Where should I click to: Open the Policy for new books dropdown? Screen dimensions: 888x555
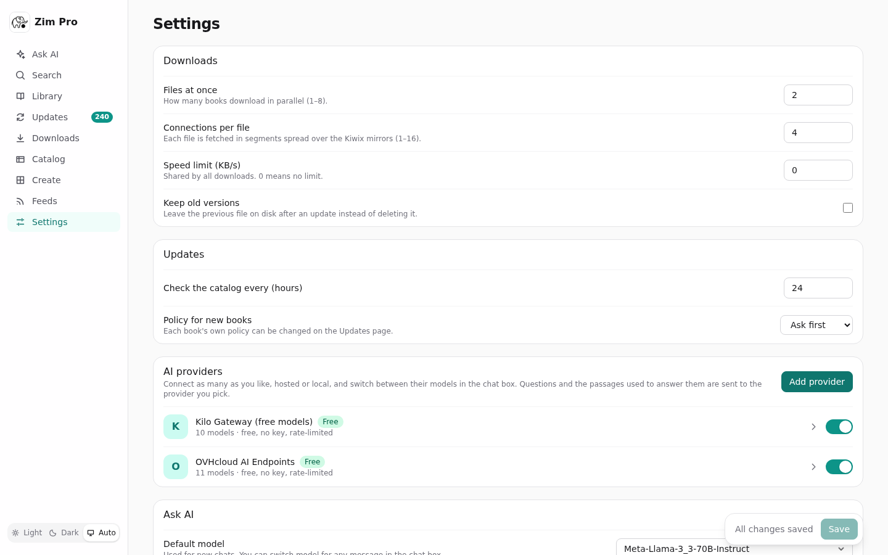[x=816, y=325]
